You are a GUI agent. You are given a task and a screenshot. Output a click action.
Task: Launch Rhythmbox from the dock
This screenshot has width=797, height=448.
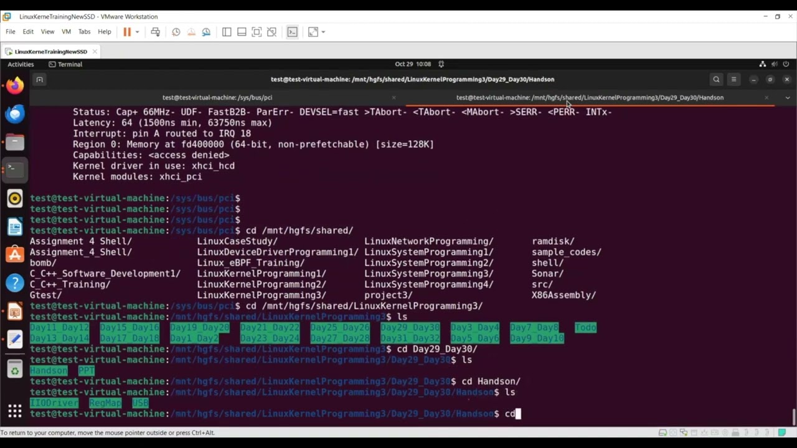(x=15, y=198)
